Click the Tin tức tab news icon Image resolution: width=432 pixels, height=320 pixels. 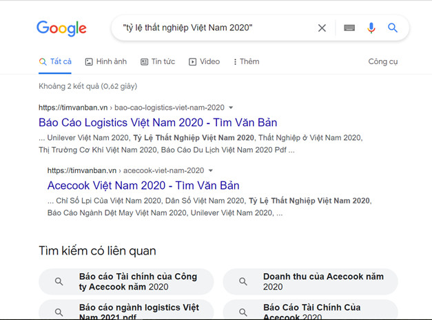tap(145, 62)
